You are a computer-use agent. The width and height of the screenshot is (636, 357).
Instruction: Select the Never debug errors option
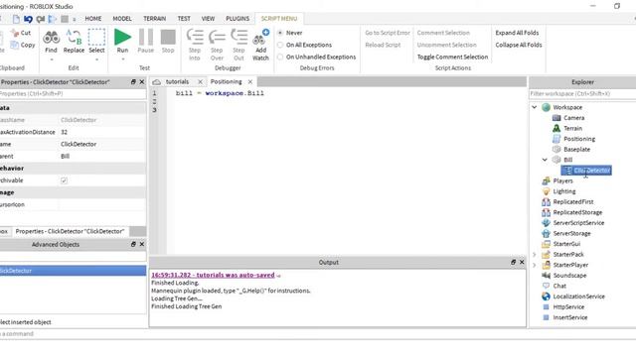(280, 33)
